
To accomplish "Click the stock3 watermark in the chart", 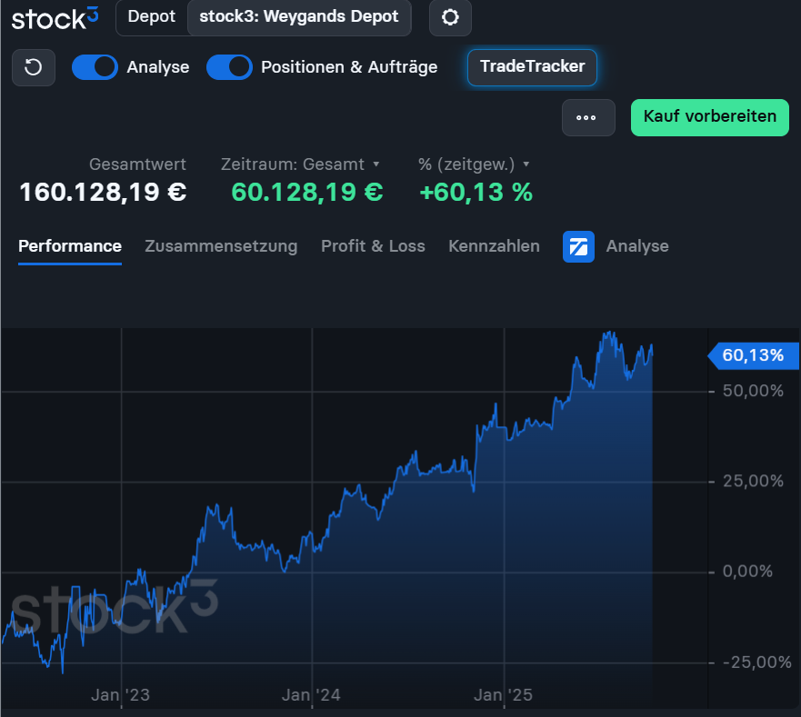I will 114,608.
